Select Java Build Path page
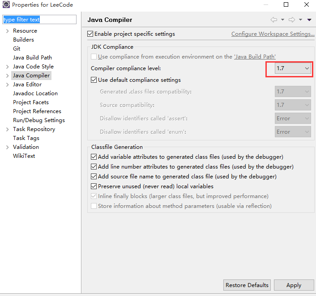Screen dimensions: 316x296 click(x=32, y=58)
